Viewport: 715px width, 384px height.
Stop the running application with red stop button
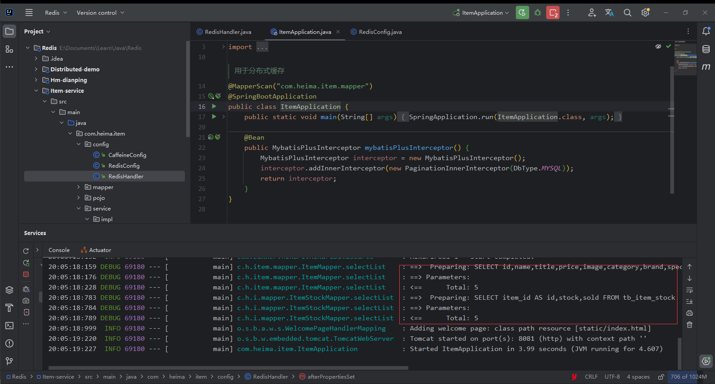(x=553, y=12)
